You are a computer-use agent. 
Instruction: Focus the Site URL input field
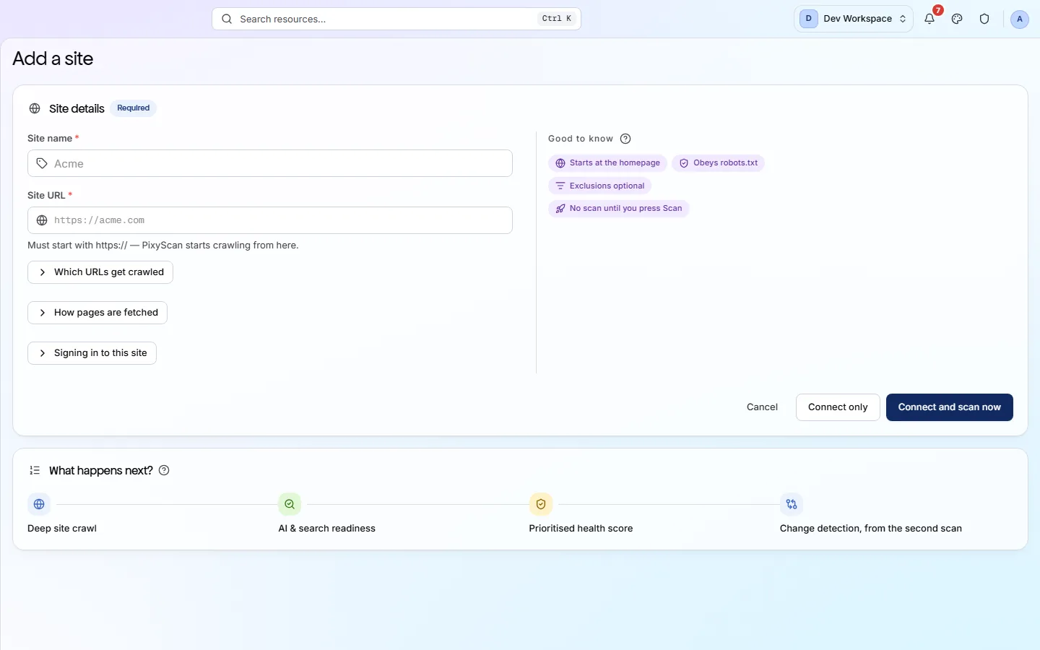tap(270, 220)
